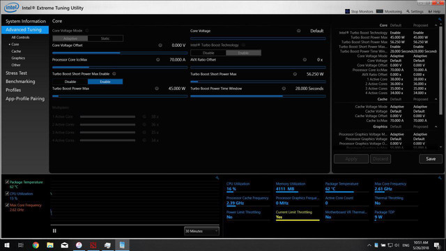
Task: Select Core sub-item in sidebar
Action: pyautogui.click(x=15, y=45)
